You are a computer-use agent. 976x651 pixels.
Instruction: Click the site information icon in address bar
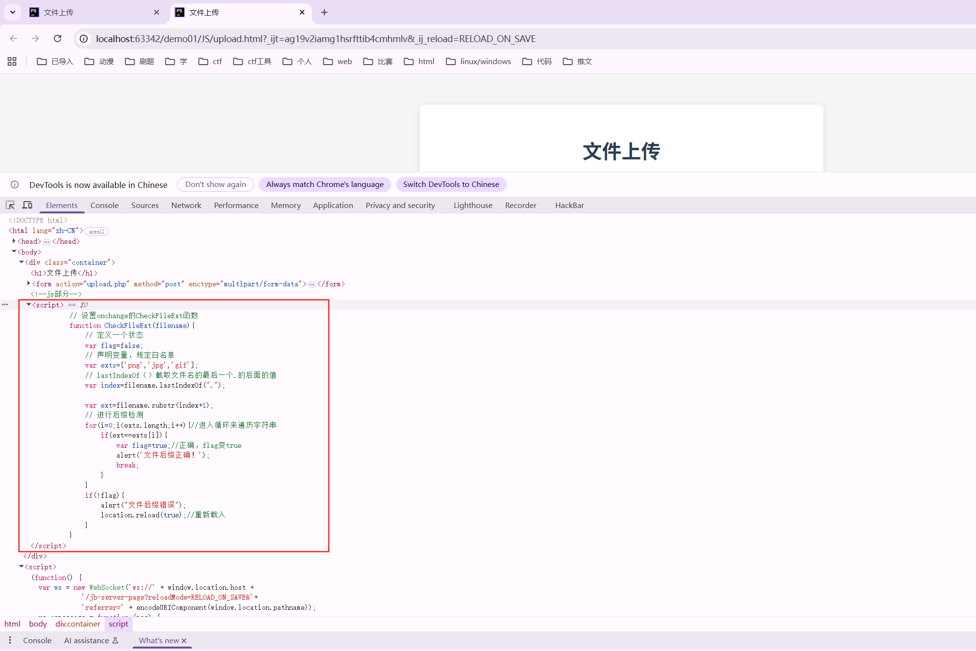pyautogui.click(x=84, y=39)
